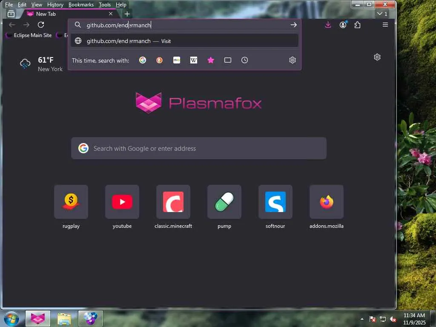Search open tabs icon
This screenshot has height=327, width=436.
tap(228, 60)
